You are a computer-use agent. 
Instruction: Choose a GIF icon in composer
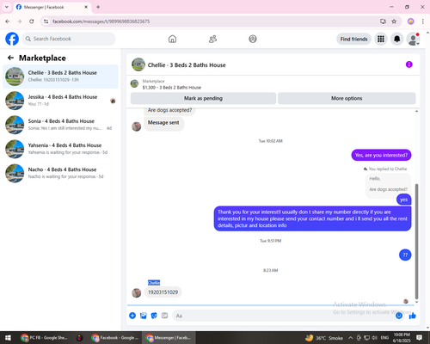click(164, 316)
